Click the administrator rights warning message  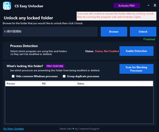(x=116, y=16)
